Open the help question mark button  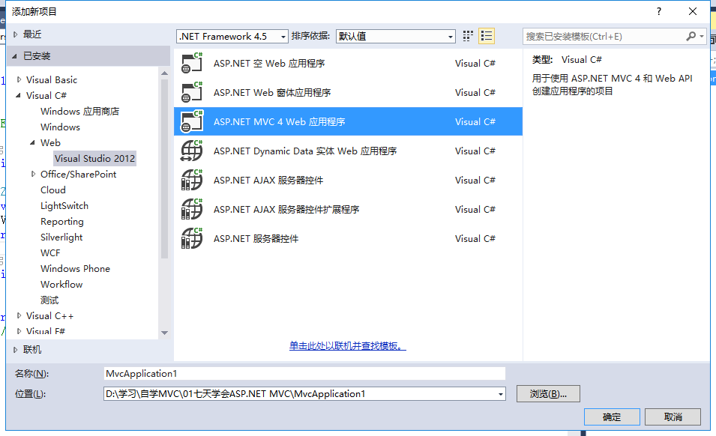click(x=658, y=11)
